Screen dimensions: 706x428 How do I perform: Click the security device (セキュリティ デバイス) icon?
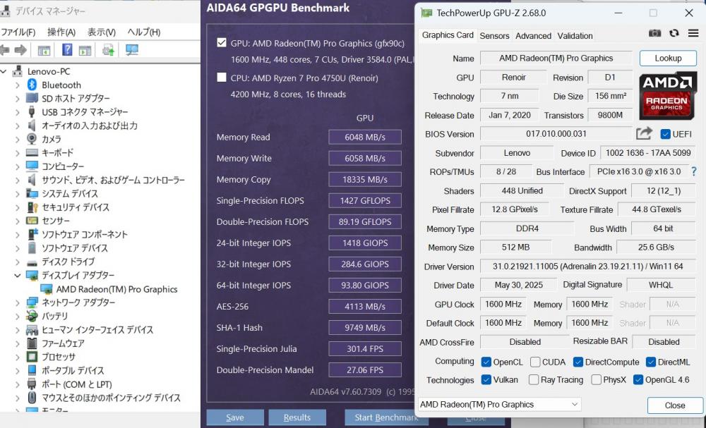pos(32,207)
